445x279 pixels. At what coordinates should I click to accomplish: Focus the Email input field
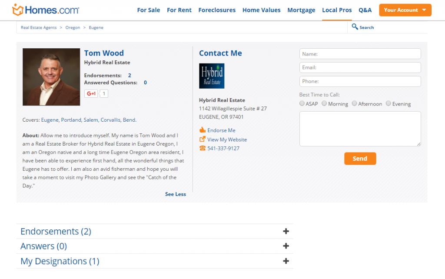(360, 67)
